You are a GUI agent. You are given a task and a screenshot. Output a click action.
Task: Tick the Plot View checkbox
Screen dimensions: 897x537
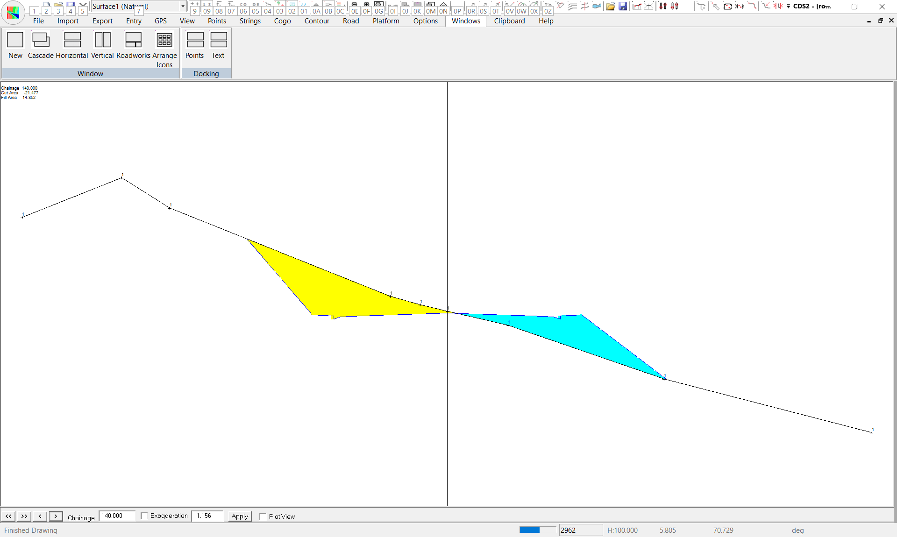point(263,516)
